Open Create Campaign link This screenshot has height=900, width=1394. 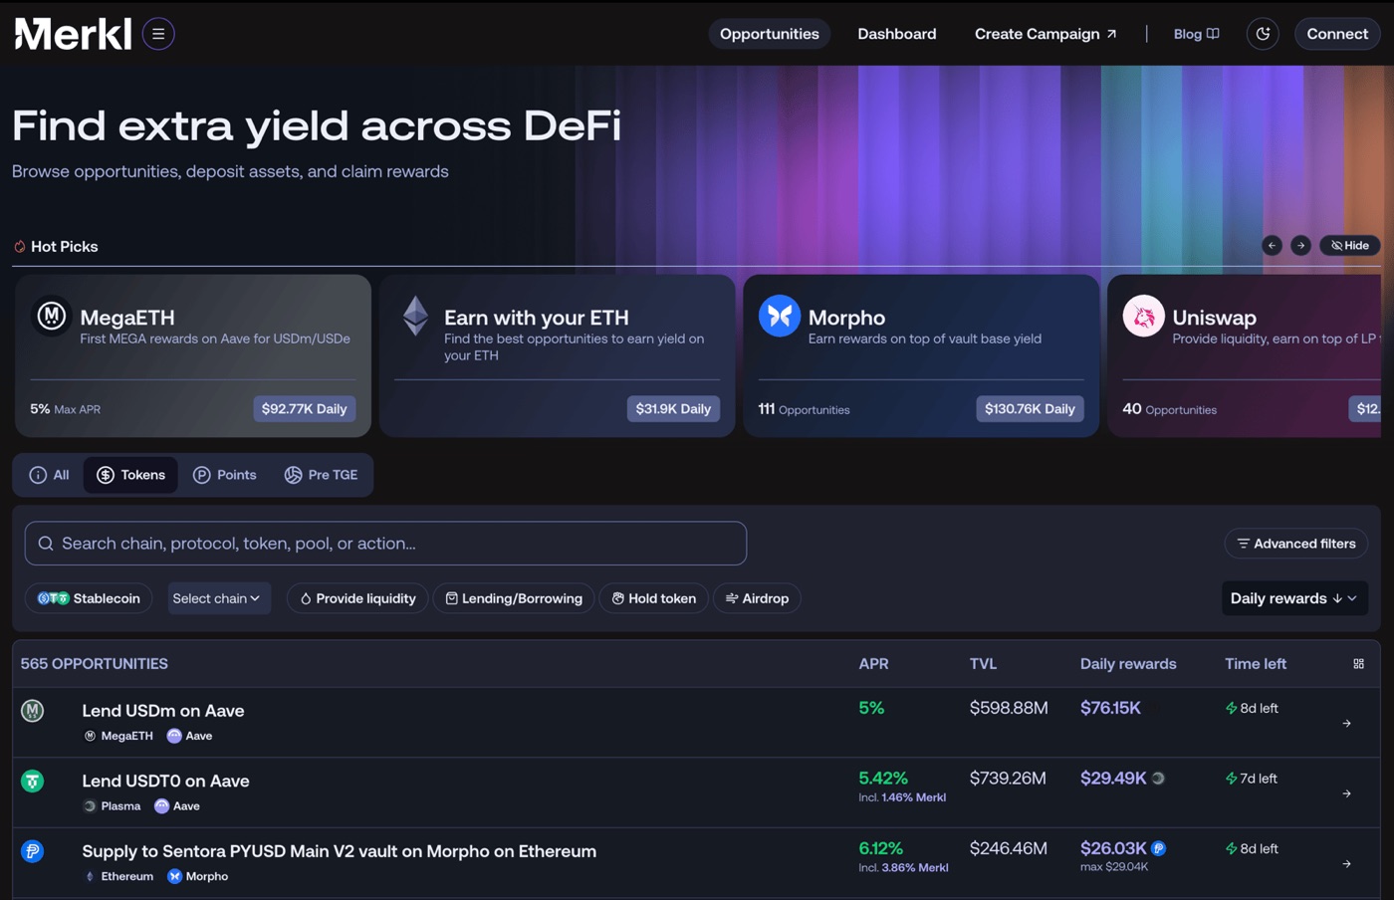click(x=1045, y=34)
